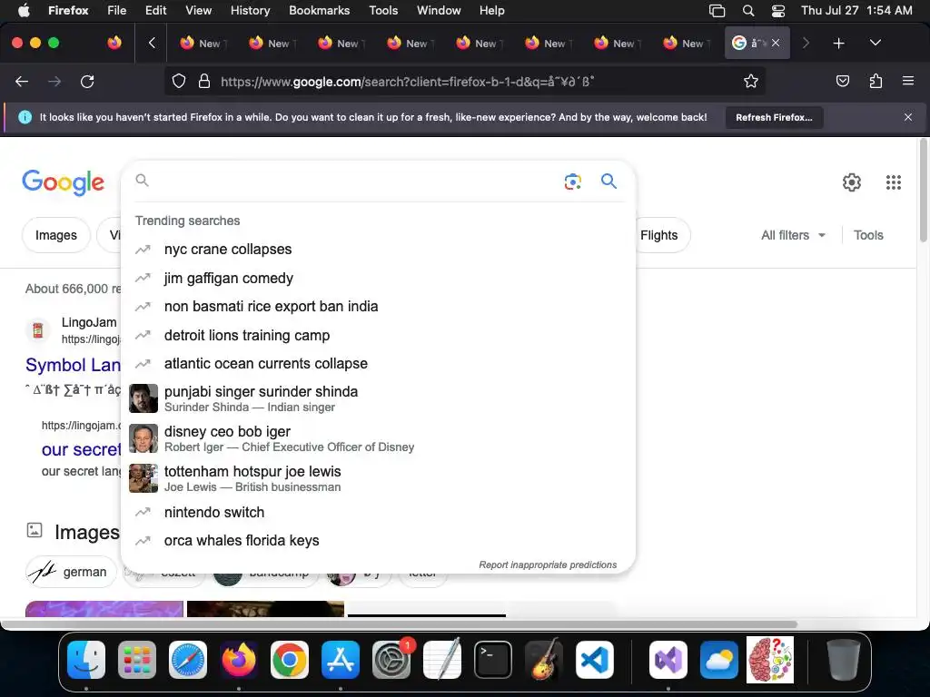Choose suggestion atlantic ocean currents collapse
This screenshot has height=697, width=930.
[x=377, y=363]
